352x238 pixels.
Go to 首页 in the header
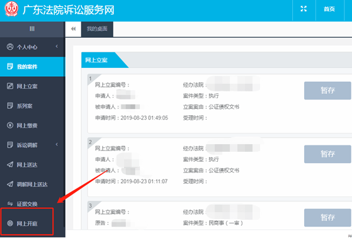pyautogui.click(x=329, y=9)
